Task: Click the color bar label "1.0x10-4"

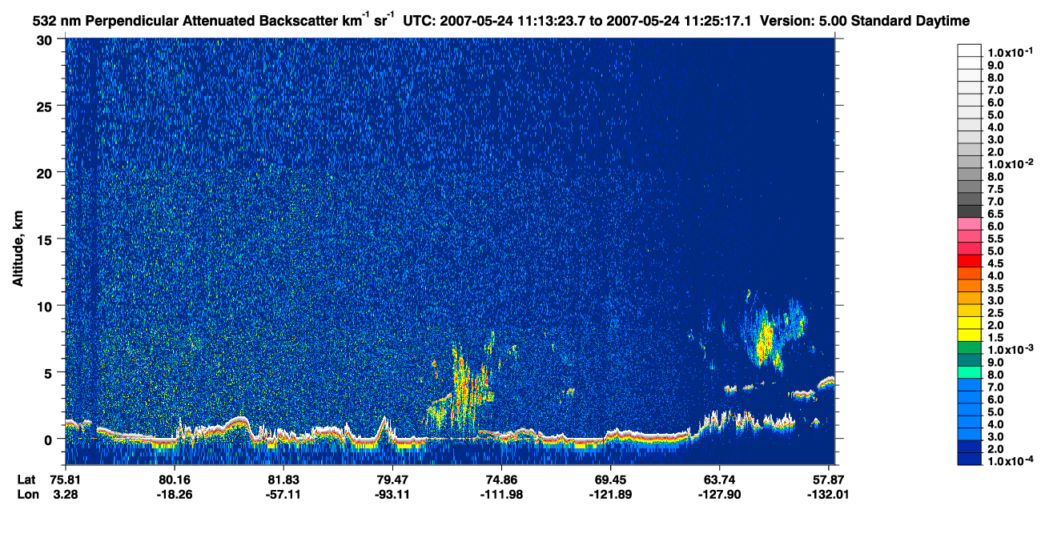Action: coord(1009,461)
